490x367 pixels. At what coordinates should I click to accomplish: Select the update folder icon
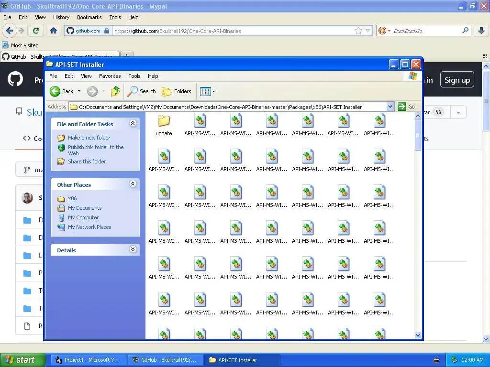pyautogui.click(x=164, y=121)
